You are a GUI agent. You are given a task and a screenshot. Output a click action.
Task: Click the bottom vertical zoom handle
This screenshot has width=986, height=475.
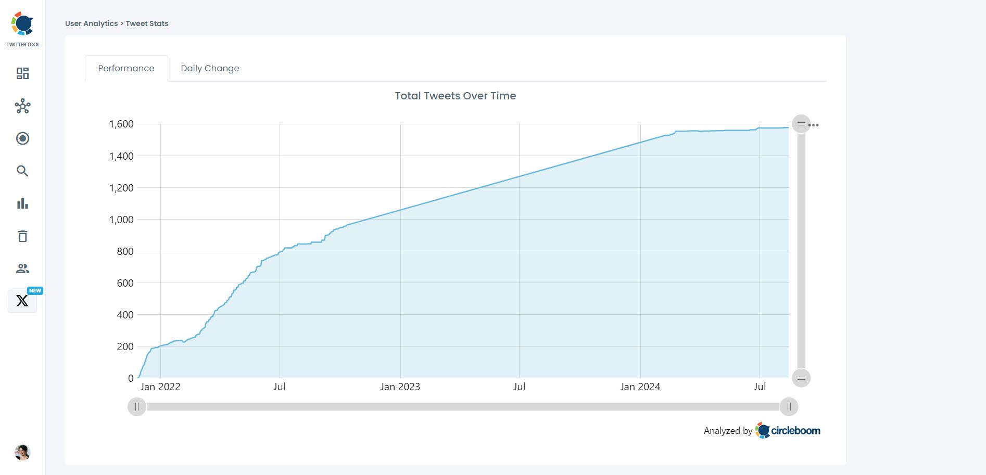tap(800, 378)
